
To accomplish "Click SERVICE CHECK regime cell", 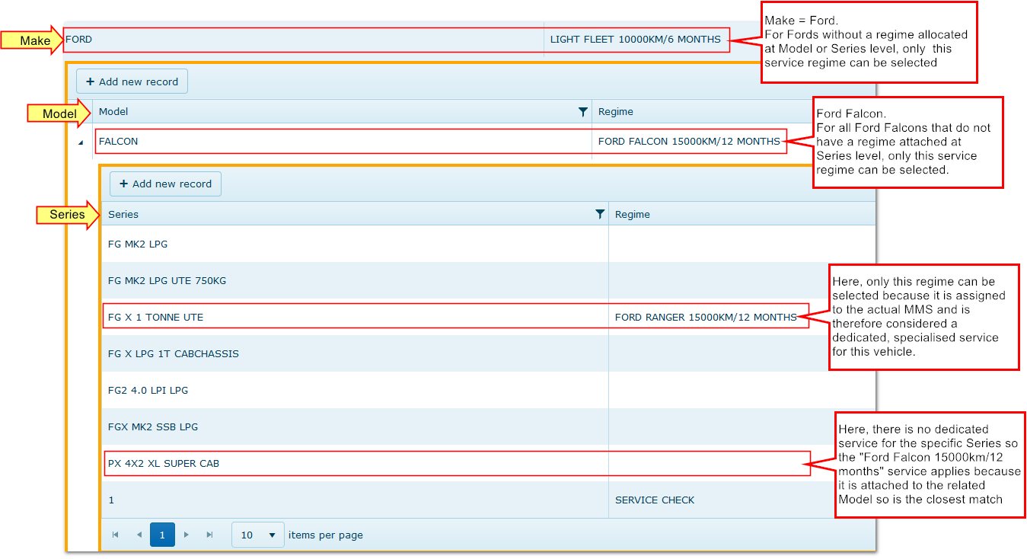I will 655,500.
